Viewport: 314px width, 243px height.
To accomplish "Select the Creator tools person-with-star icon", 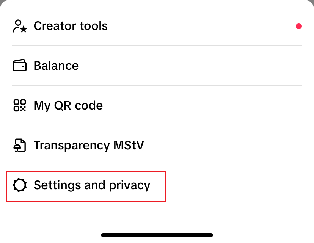I will click(x=20, y=26).
